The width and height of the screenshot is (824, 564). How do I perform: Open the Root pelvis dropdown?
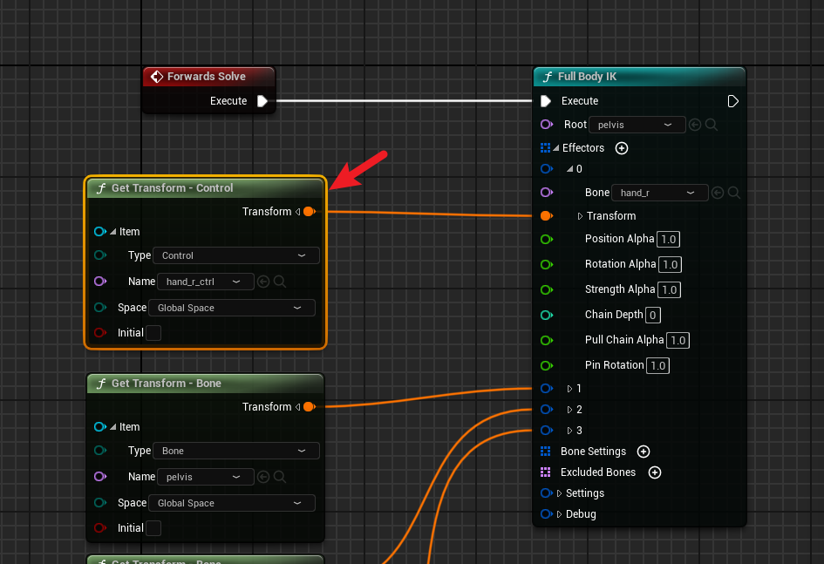[x=637, y=125]
